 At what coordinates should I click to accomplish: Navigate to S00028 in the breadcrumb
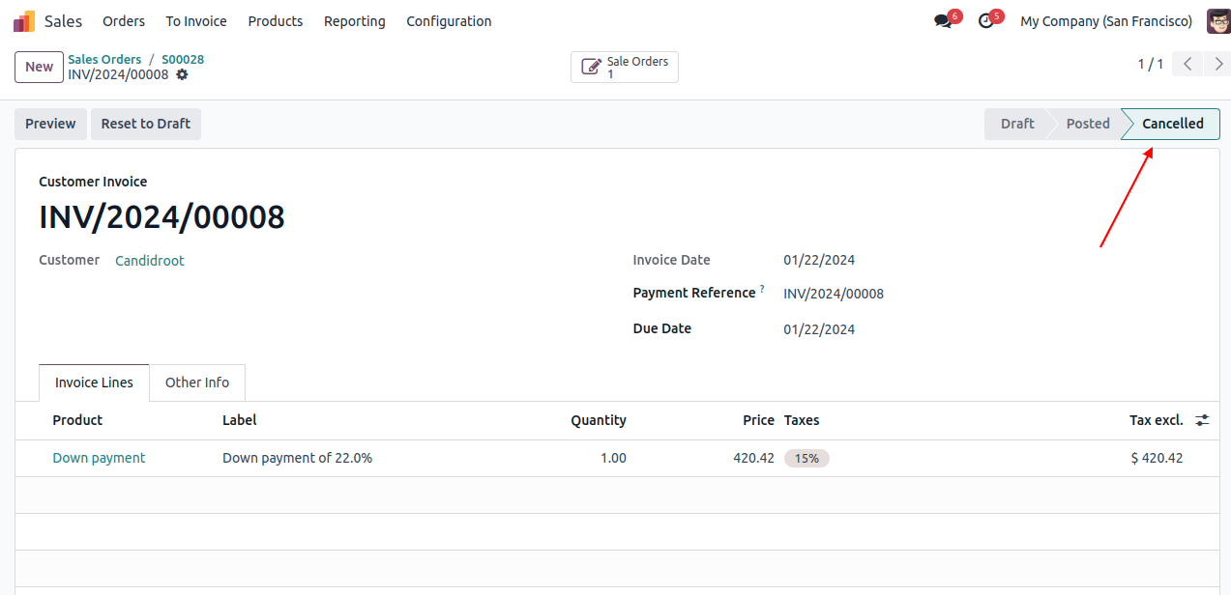pos(183,59)
